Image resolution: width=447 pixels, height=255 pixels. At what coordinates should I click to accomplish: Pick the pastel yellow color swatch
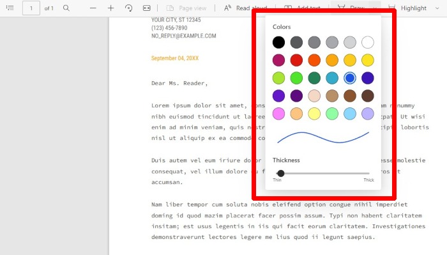[314, 114]
